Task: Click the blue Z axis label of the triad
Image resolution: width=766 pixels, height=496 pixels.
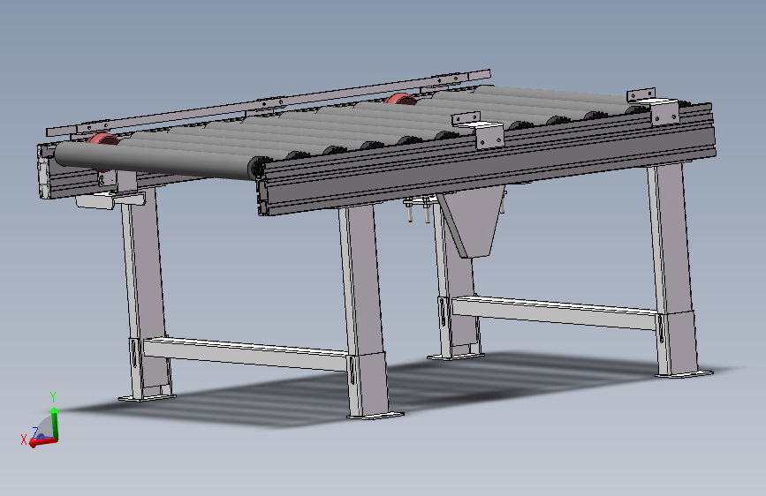Action: point(35,432)
